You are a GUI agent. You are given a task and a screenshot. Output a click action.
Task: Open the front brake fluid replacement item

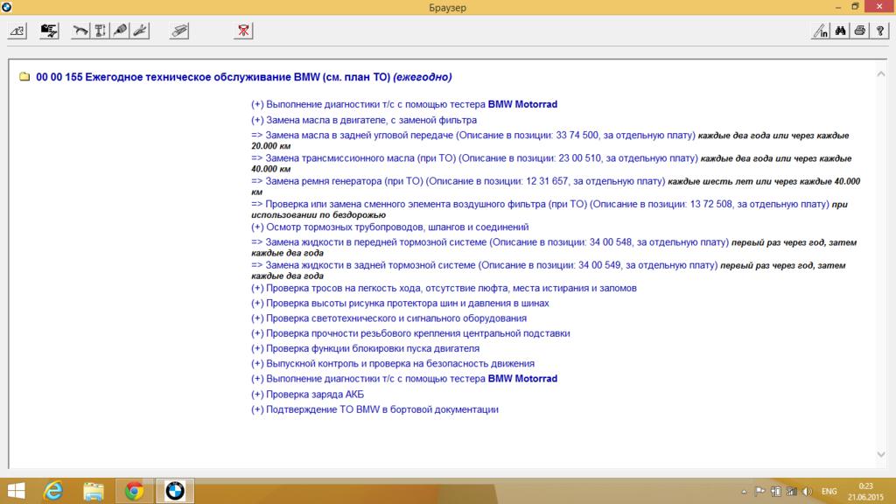[x=489, y=242]
